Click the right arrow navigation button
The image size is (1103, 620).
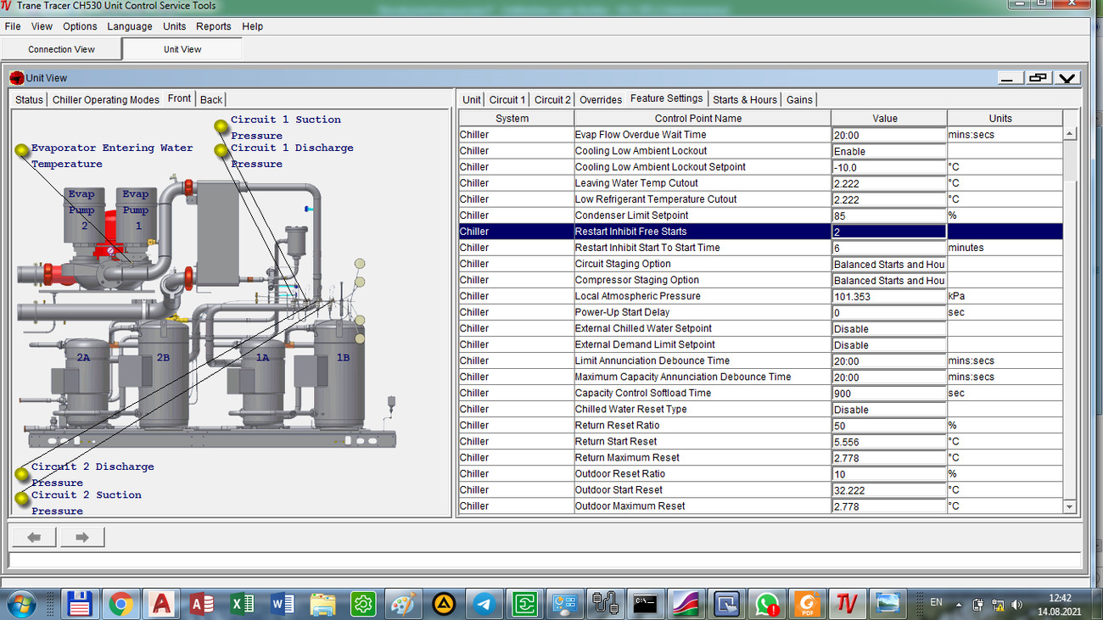coord(82,537)
